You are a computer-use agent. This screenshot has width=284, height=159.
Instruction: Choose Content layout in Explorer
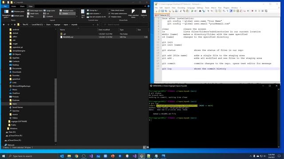tap(48, 16)
